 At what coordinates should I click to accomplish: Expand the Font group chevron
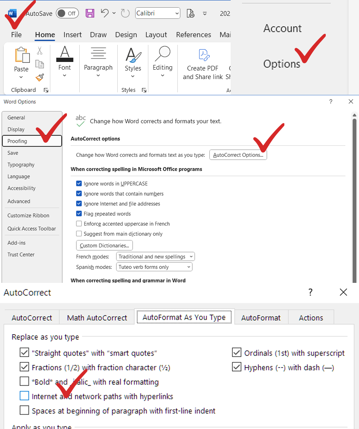(64, 76)
